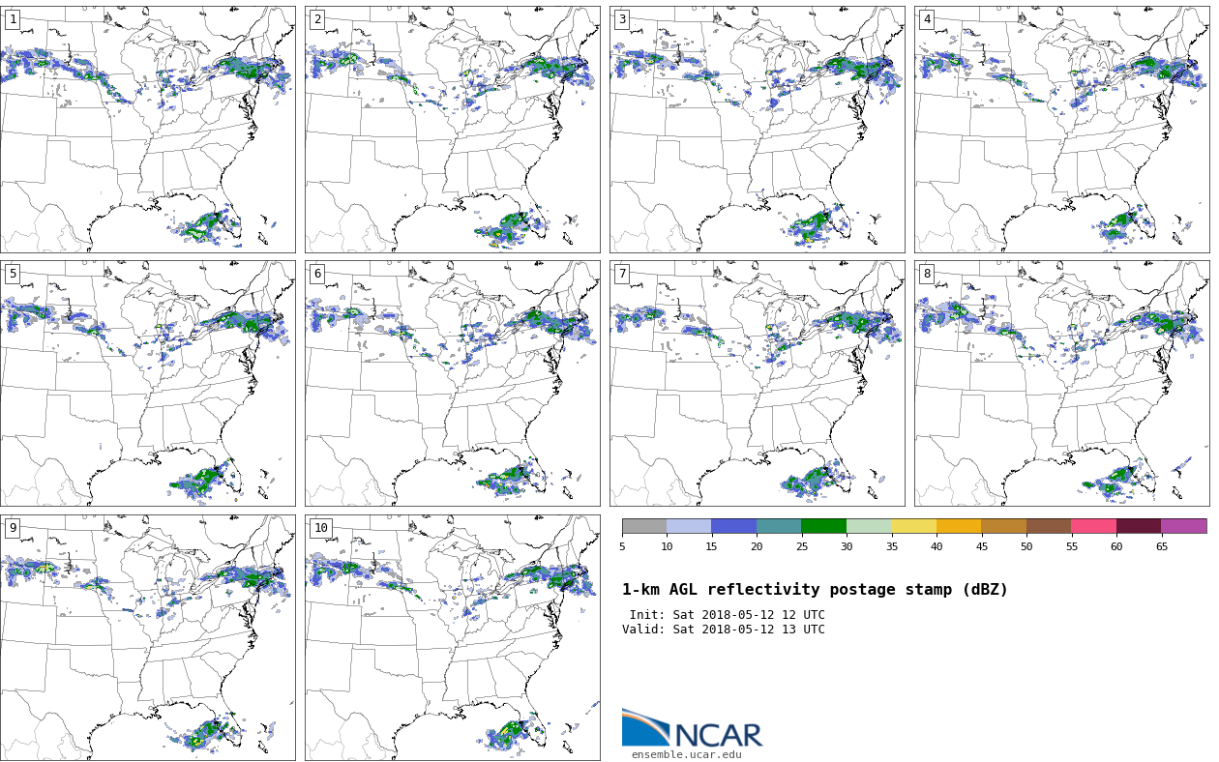
Task: Click the number 5 panel label
Action: (13, 274)
